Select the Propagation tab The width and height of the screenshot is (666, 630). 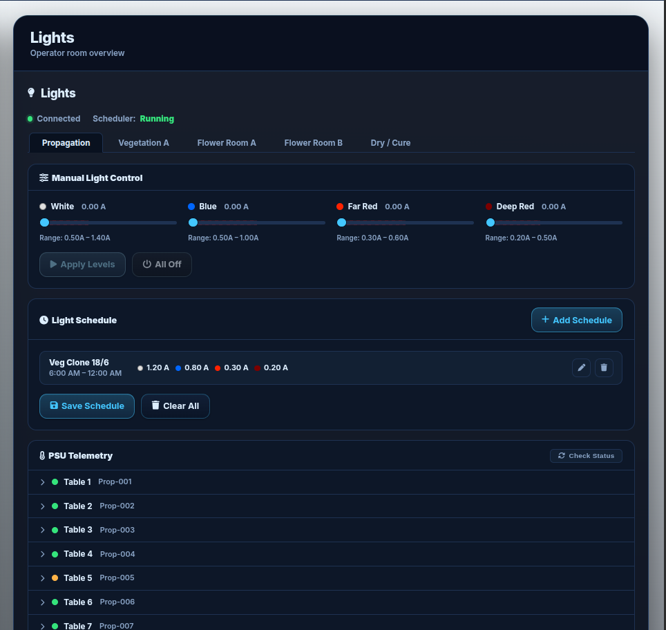pyautogui.click(x=66, y=143)
